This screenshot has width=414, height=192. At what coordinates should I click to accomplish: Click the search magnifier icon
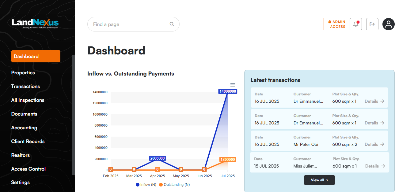172,24
